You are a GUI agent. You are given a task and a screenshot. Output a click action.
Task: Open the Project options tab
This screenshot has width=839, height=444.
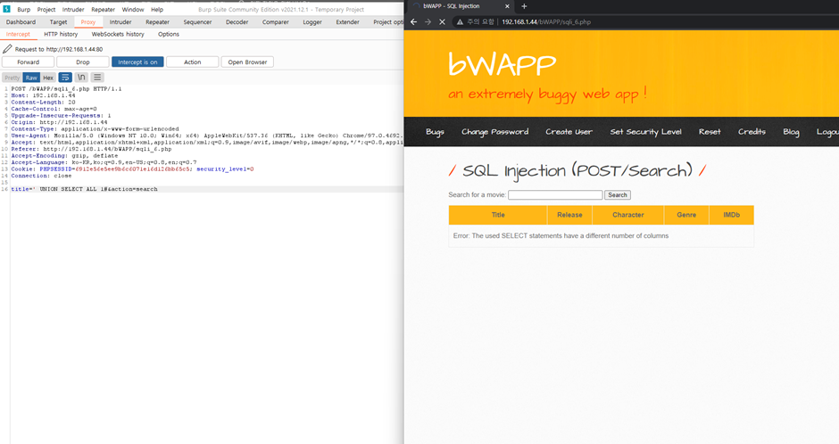pos(388,22)
